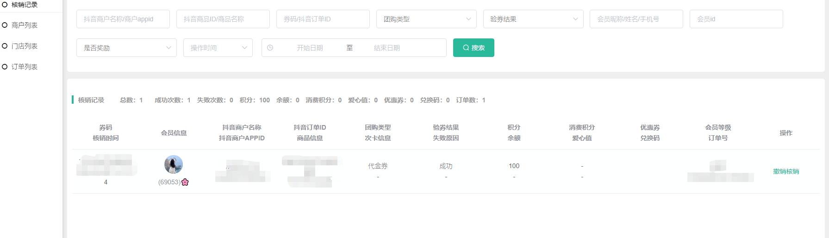Focus the 会员id input field
The height and width of the screenshot is (238, 829).
click(736, 19)
